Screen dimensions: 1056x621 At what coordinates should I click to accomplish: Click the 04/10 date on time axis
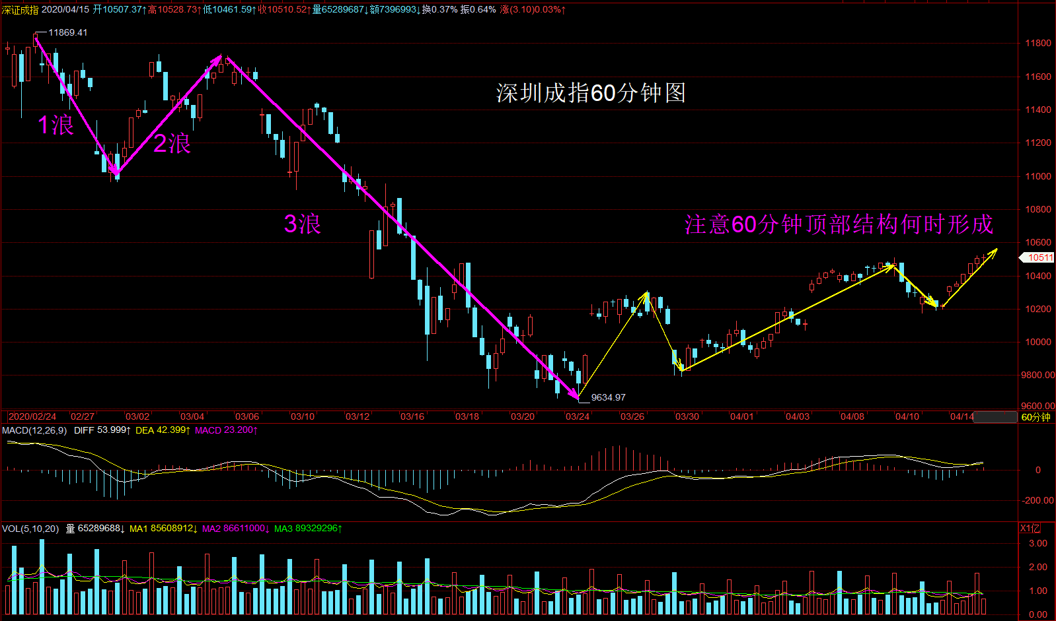tap(907, 416)
